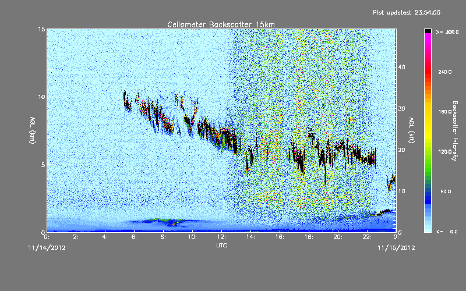The image size is (466, 291).
Task: Click the "180.0" colorbar label
Action: click(x=445, y=112)
